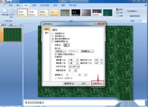Click the 偏移量 X value field
Screen dimensions: 148x107
[72, 60]
